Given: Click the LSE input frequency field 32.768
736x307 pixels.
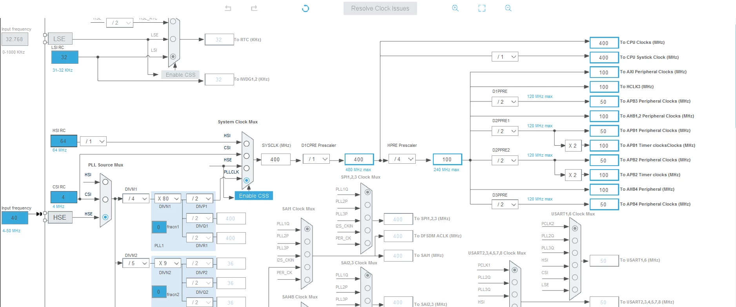Looking at the screenshot, I should point(15,39).
